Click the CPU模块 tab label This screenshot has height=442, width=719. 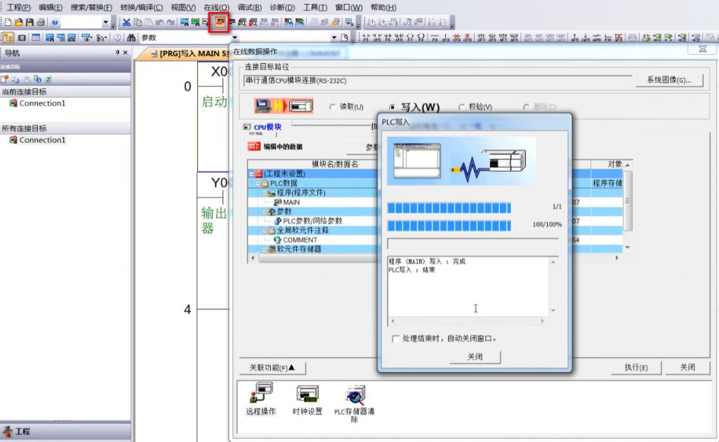pos(268,127)
